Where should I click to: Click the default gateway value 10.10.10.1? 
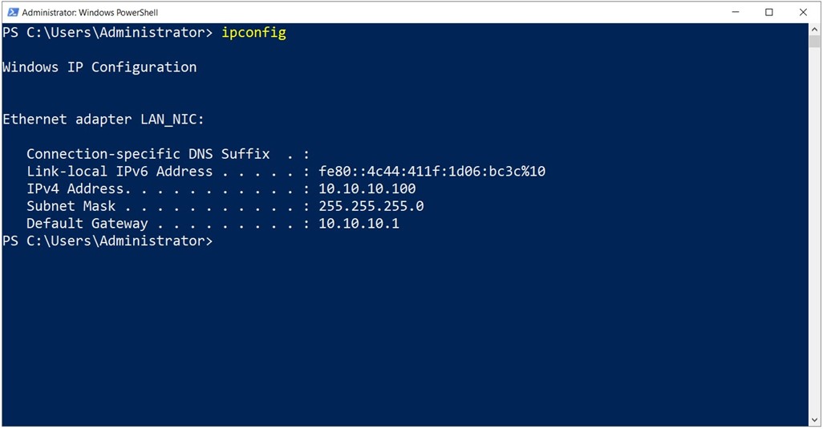pyautogui.click(x=359, y=223)
